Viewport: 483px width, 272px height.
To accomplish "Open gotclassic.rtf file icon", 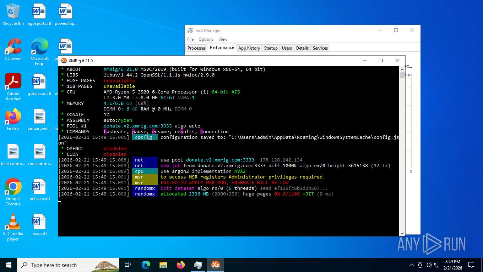I will click(39, 85).
